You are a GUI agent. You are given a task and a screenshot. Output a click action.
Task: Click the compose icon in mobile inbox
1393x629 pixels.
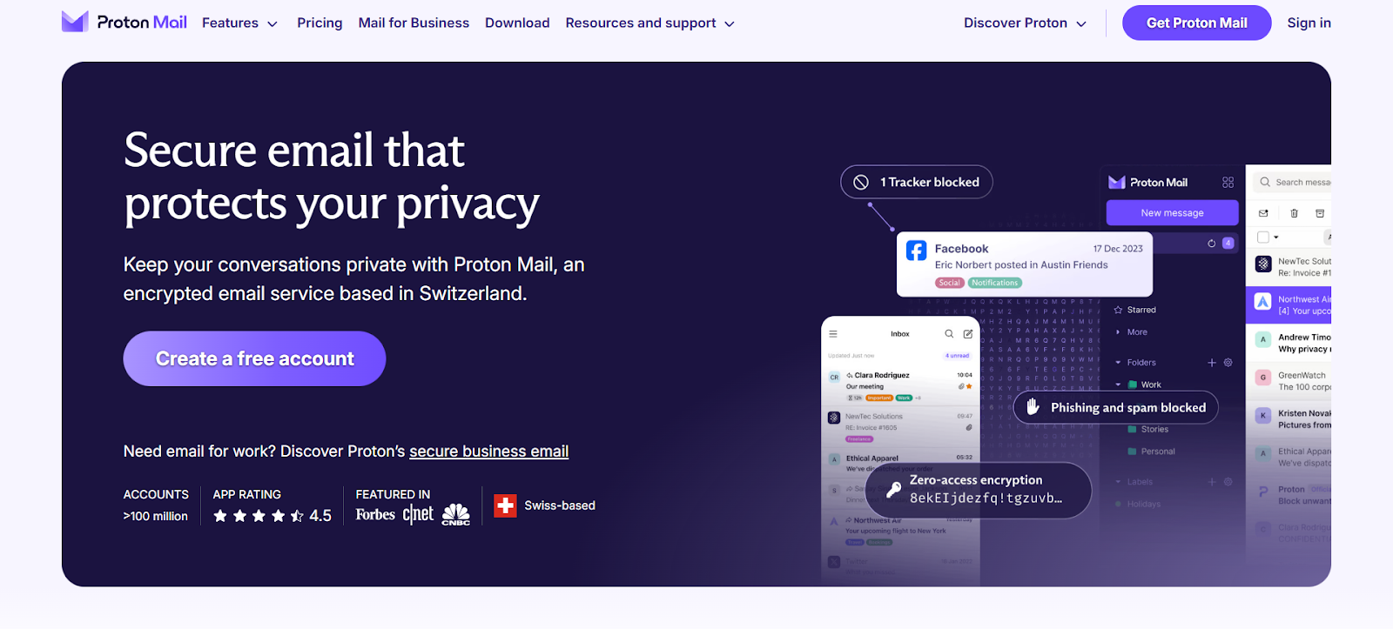[968, 334]
